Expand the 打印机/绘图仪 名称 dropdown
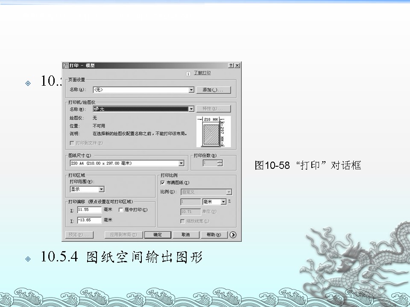The image size is (410, 307). [191, 109]
